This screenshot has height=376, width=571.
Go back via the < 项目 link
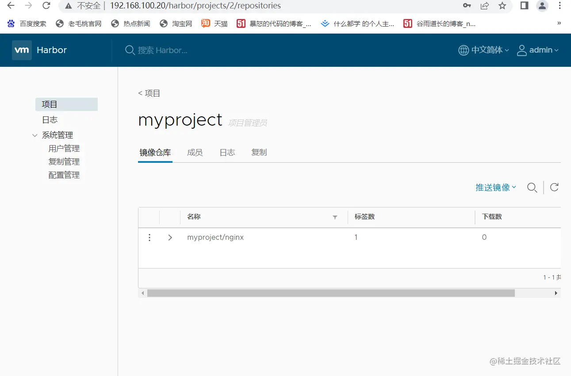click(x=149, y=93)
